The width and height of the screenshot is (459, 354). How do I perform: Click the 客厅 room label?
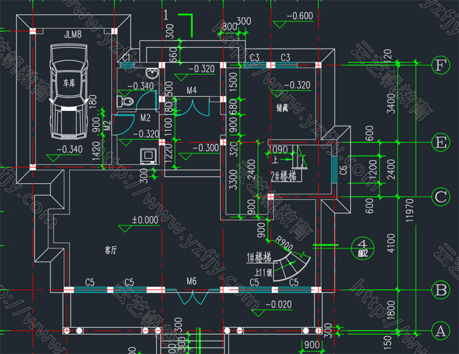click(111, 250)
